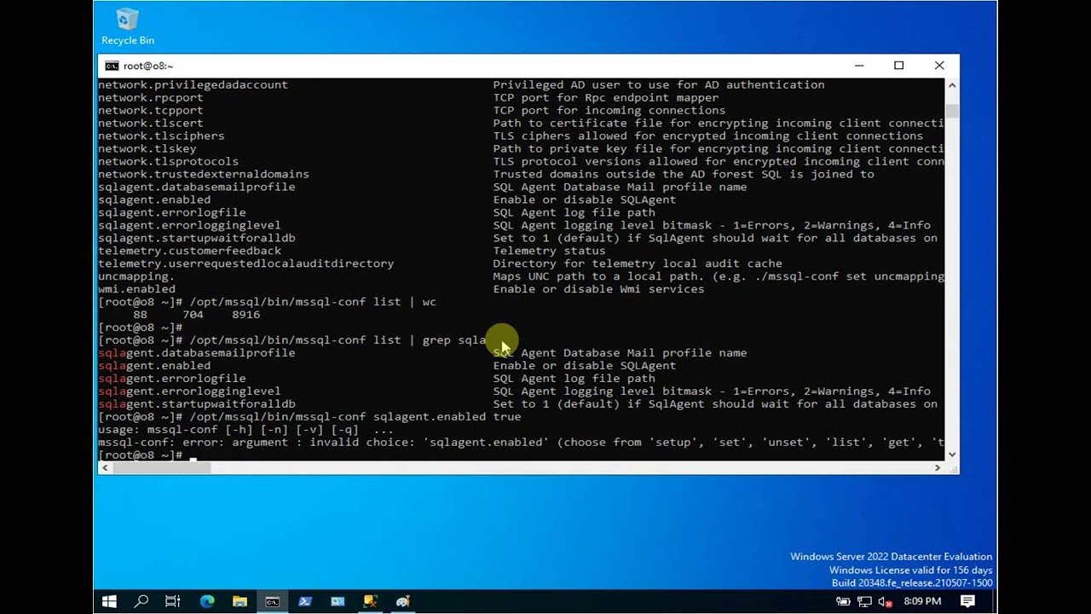Click 'Telemetry status' description text
This screenshot has width=1091, height=614.
point(549,252)
